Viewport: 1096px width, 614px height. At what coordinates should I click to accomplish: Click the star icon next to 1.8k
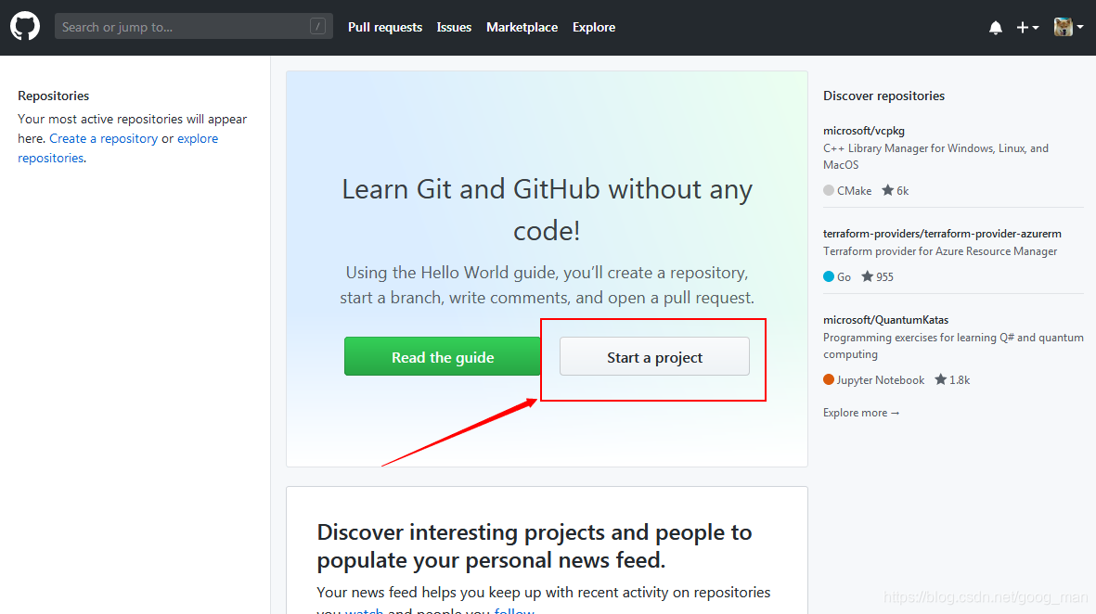coord(941,379)
